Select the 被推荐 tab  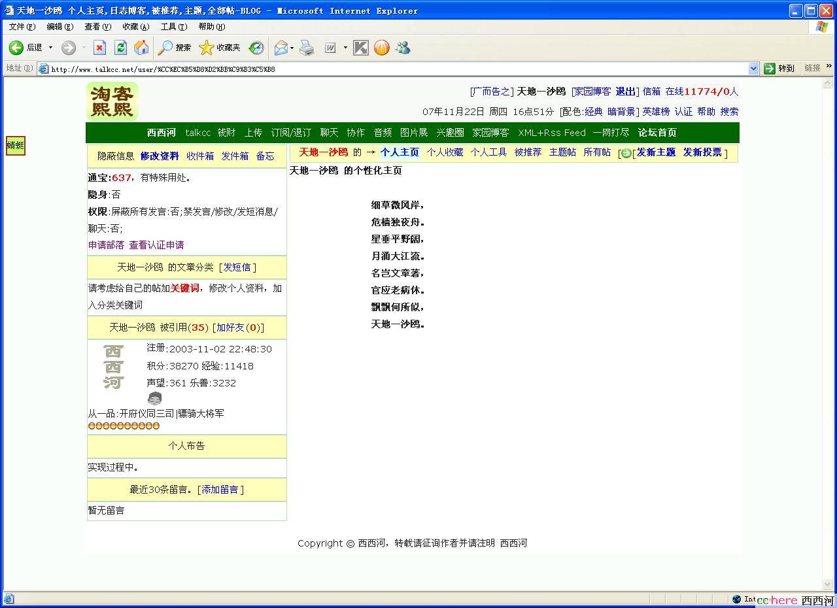[x=528, y=152]
